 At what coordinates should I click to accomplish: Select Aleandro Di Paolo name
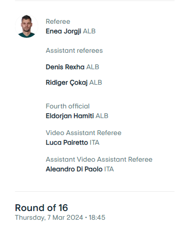click(x=74, y=169)
